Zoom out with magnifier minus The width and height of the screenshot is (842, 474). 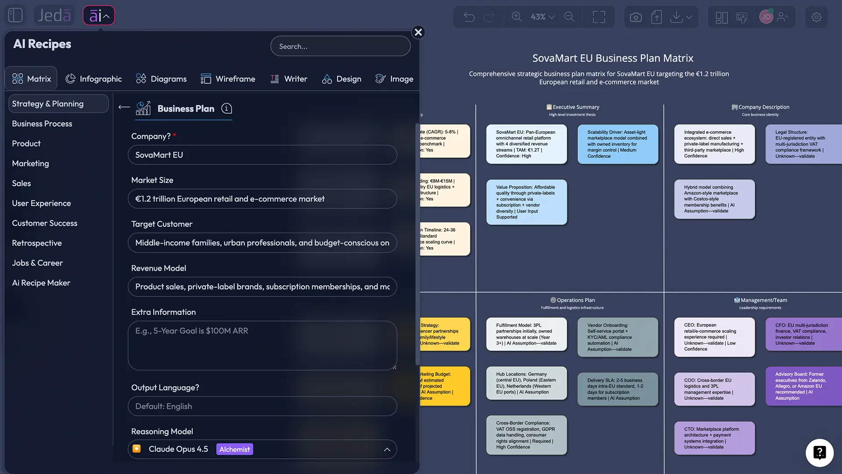coord(569,17)
